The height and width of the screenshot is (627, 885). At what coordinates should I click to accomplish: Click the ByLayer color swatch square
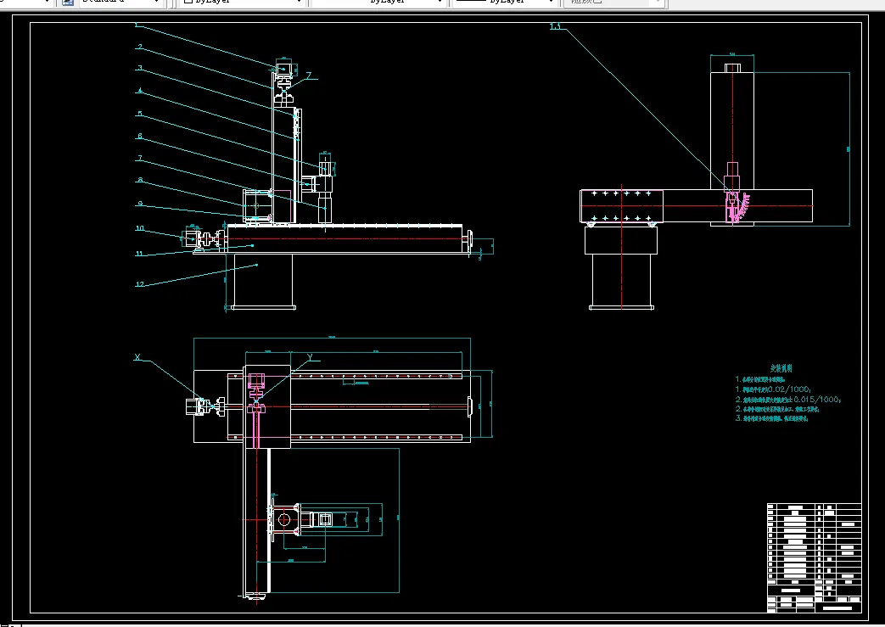pyautogui.click(x=188, y=3)
